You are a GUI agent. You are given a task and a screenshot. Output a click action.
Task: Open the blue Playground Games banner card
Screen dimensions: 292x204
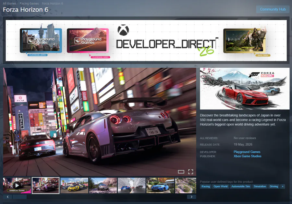coord(41,40)
